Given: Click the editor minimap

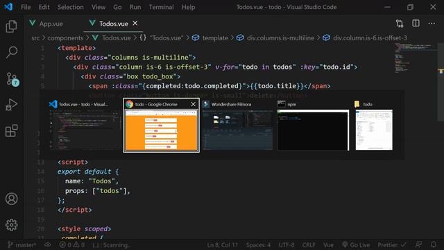Looking at the screenshot, I should (415, 58).
